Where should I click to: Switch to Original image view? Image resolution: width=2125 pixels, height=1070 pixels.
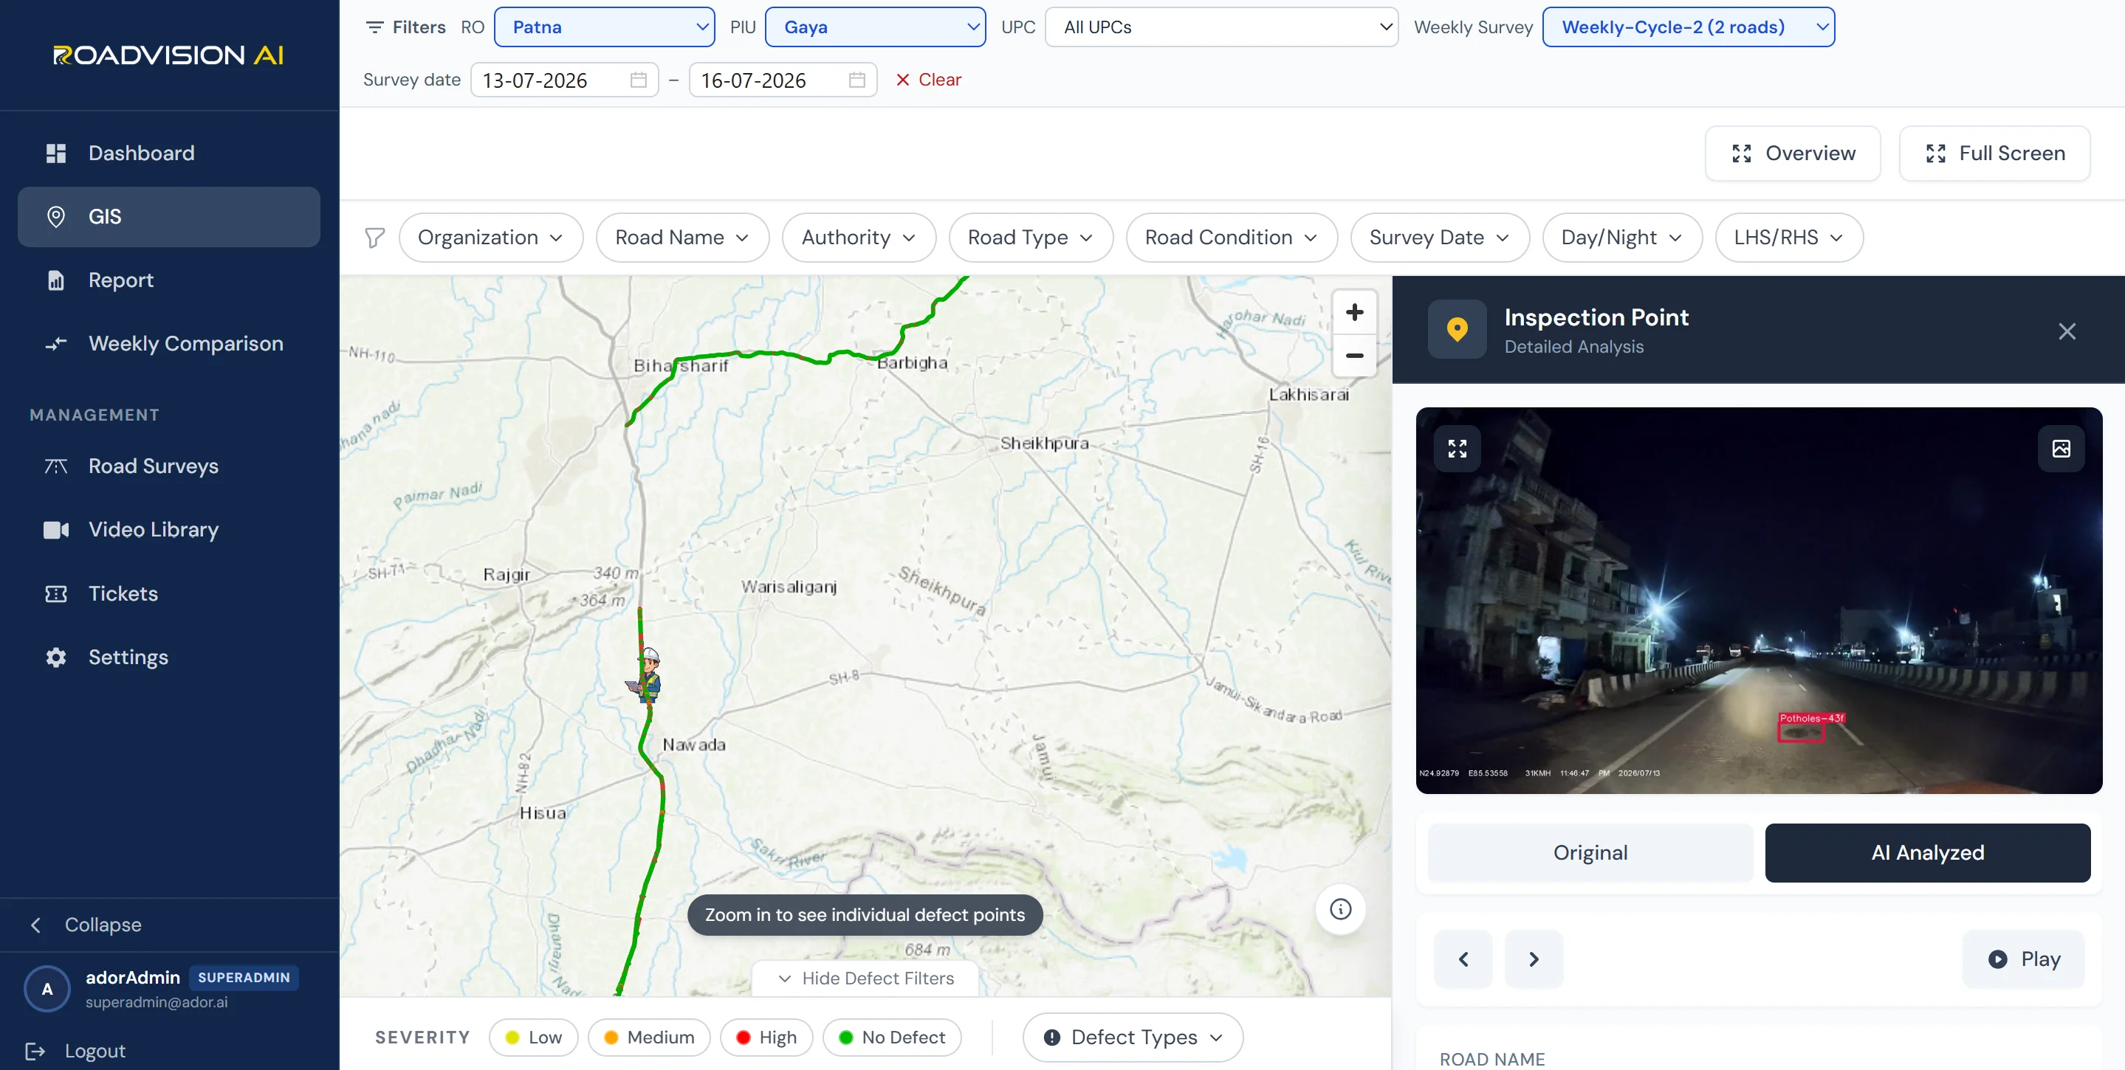tap(1590, 852)
